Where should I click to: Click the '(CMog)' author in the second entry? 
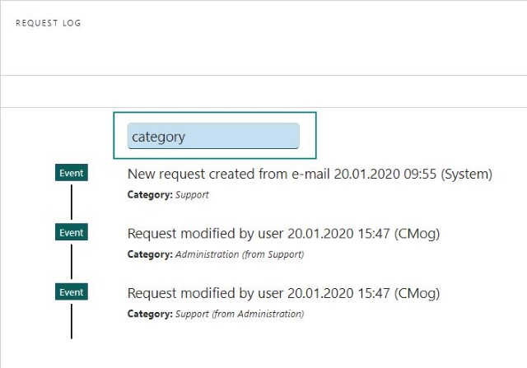[417, 234]
